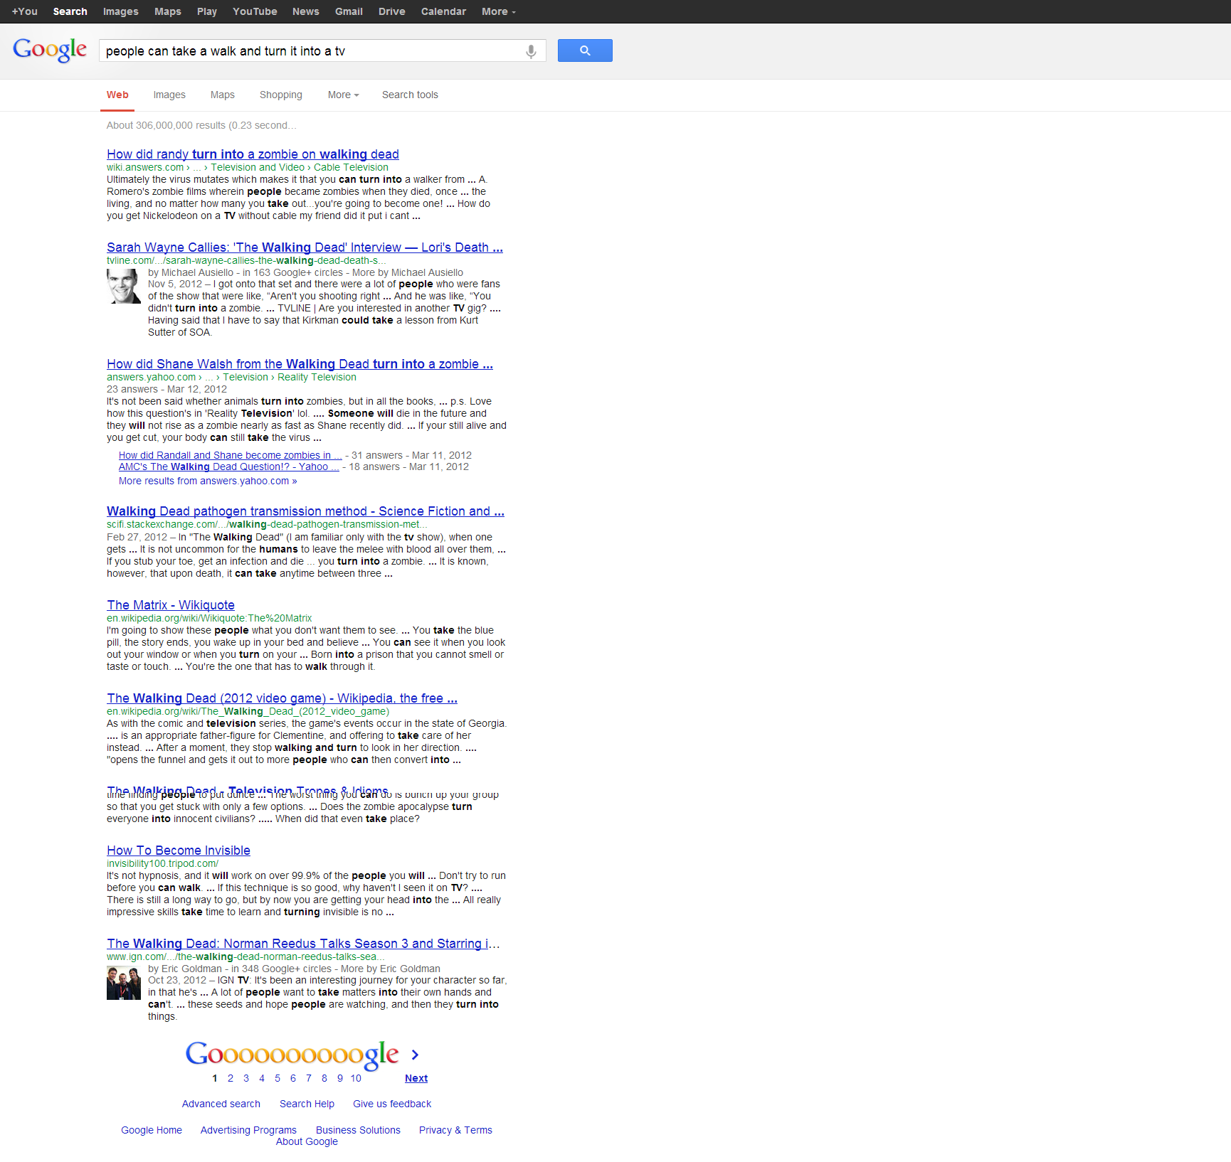The image size is (1231, 1162).
Task: Open How To Become Invisible result
Action: click(x=179, y=851)
